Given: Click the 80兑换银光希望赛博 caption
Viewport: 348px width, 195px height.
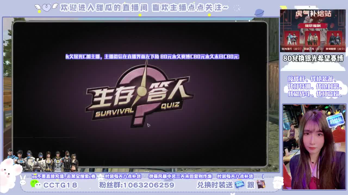Looking at the screenshot, I should pyautogui.click(x=313, y=58).
